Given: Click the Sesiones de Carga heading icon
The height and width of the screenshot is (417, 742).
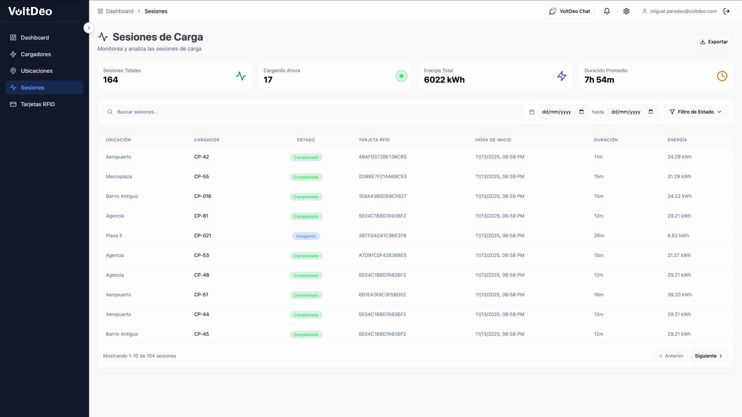Looking at the screenshot, I should (x=103, y=37).
